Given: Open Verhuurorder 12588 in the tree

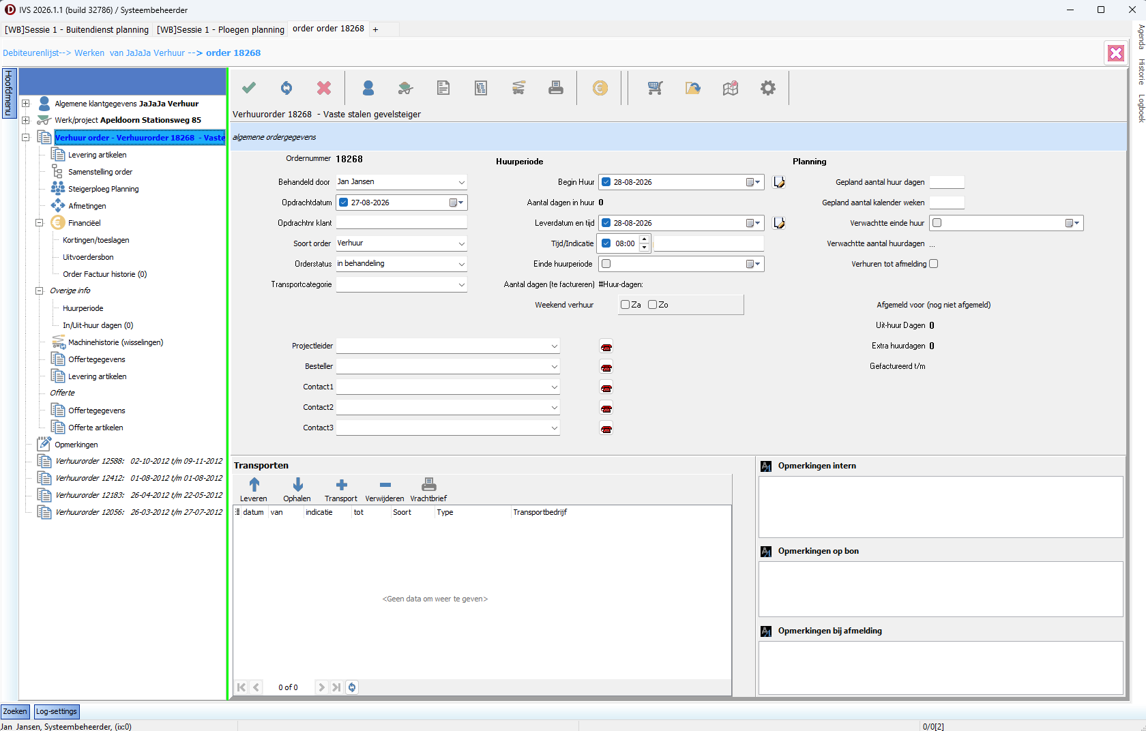Looking at the screenshot, I should (x=138, y=461).
